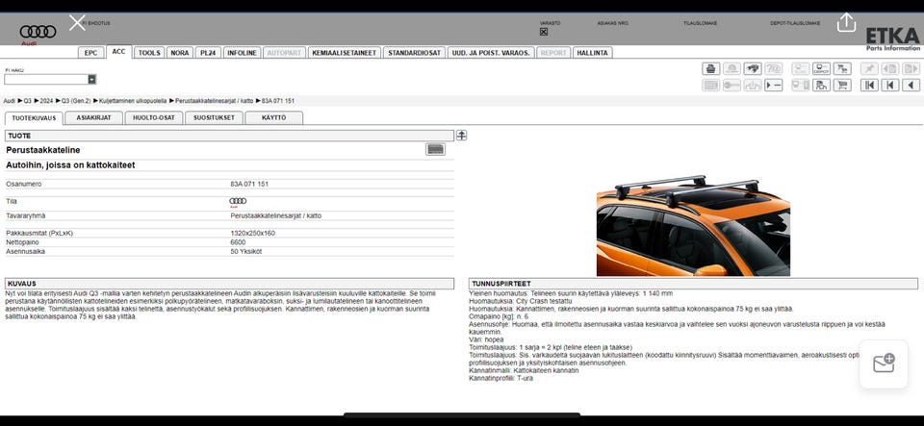Click the Audi rings logo in header

(x=38, y=34)
